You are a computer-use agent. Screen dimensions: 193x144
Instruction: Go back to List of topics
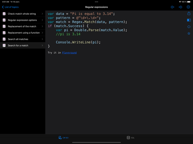point(10,7)
